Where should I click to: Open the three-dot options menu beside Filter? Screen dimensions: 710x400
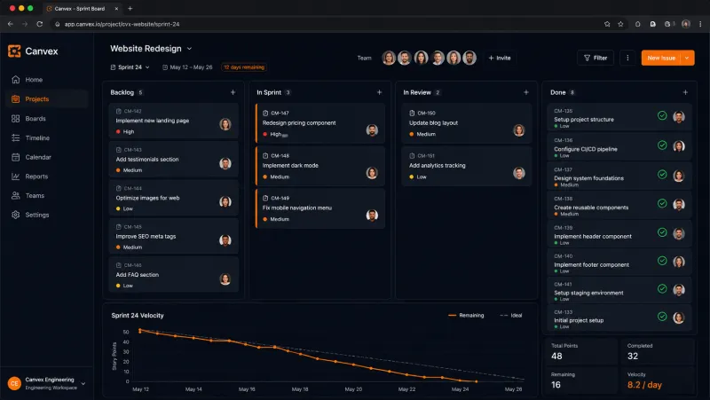coord(627,58)
